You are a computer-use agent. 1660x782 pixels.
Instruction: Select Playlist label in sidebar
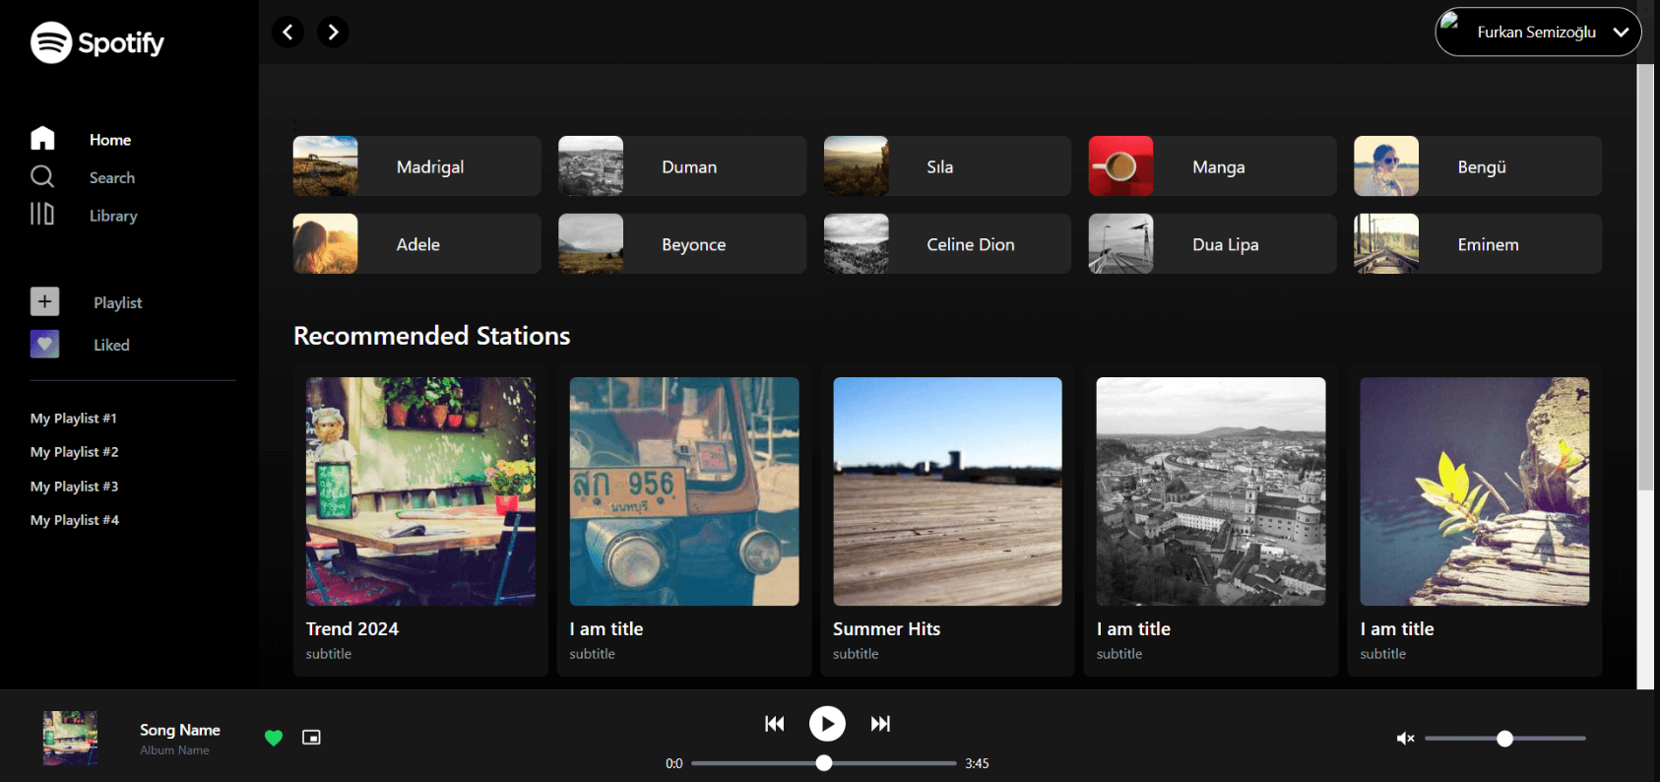pyautogui.click(x=118, y=302)
